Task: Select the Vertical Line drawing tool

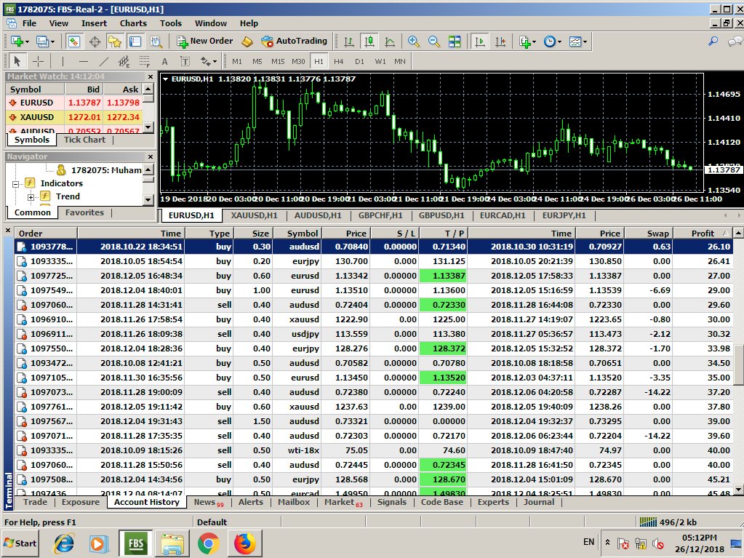Action: click(63, 61)
